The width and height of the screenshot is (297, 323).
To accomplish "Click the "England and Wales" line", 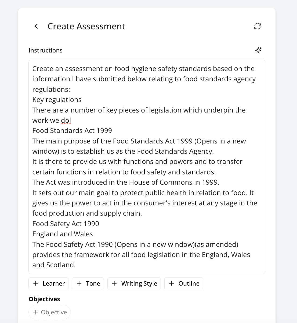I will (63, 234).
